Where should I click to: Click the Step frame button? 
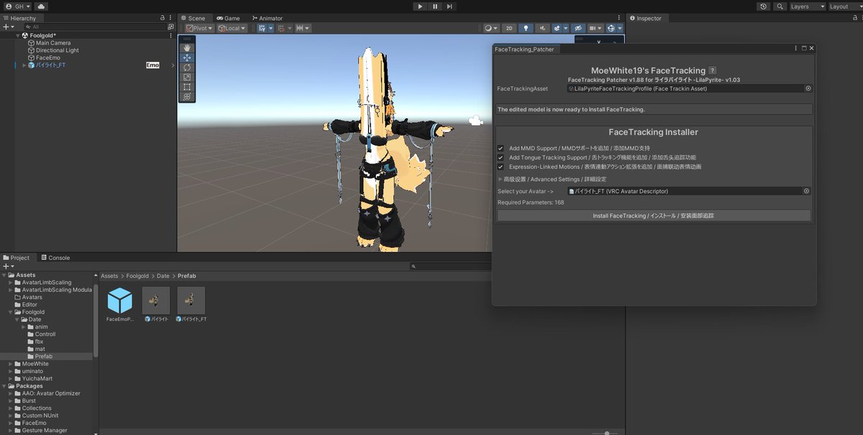point(450,6)
